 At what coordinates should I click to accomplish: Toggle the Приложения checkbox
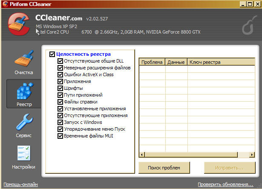(x=60, y=81)
